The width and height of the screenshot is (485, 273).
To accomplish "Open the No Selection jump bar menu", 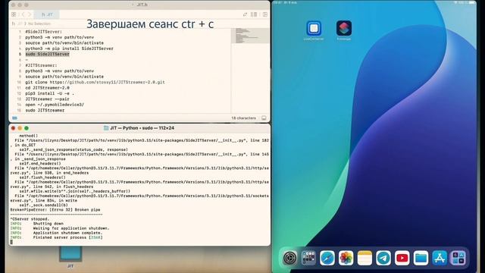I will (39, 24).
